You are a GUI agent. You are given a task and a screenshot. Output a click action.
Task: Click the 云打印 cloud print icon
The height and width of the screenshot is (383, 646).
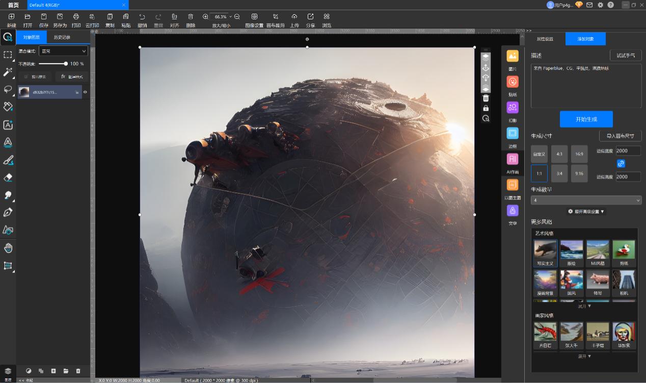[92, 17]
